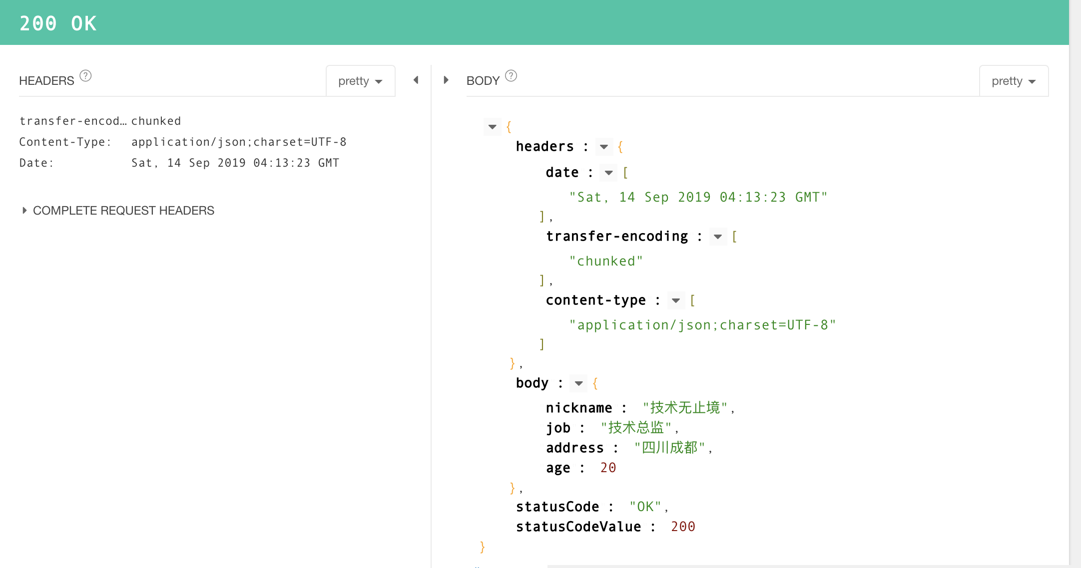Screen dimensions: 1081x568
Task: Click the headers key in JSON body
Action: pyautogui.click(x=545, y=146)
